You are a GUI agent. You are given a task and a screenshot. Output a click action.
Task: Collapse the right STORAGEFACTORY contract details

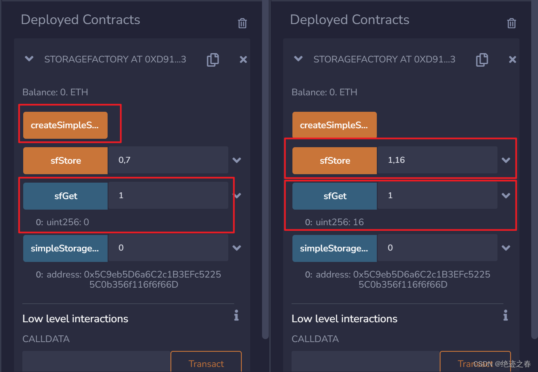298,59
